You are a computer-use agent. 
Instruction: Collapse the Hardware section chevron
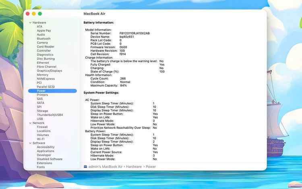(x=30, y=23)
